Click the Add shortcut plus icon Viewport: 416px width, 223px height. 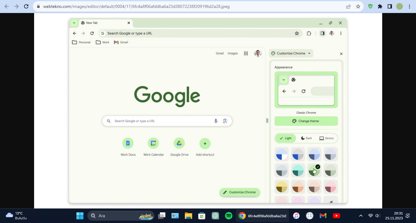[x=205, y=143]
